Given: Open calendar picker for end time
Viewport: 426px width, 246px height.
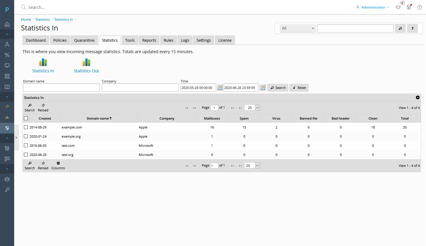Looking at the screenshot, I should 262,87.
